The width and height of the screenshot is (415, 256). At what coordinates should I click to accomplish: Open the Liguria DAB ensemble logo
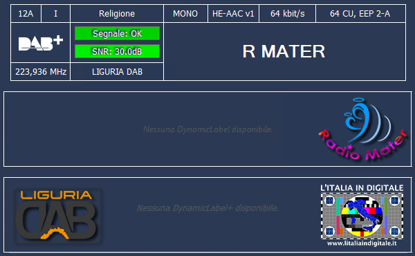[56, 214]
